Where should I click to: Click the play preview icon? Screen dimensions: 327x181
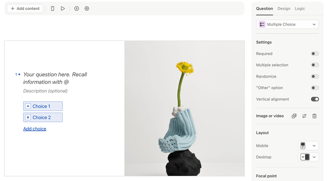63,9
